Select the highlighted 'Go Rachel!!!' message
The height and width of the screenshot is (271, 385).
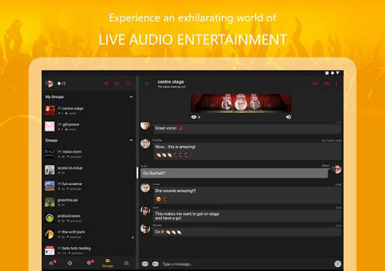(234, 173)
